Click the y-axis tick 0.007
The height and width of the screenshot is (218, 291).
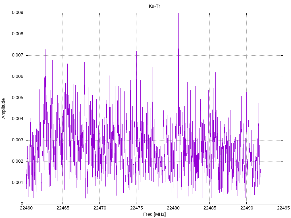[18, 55]
